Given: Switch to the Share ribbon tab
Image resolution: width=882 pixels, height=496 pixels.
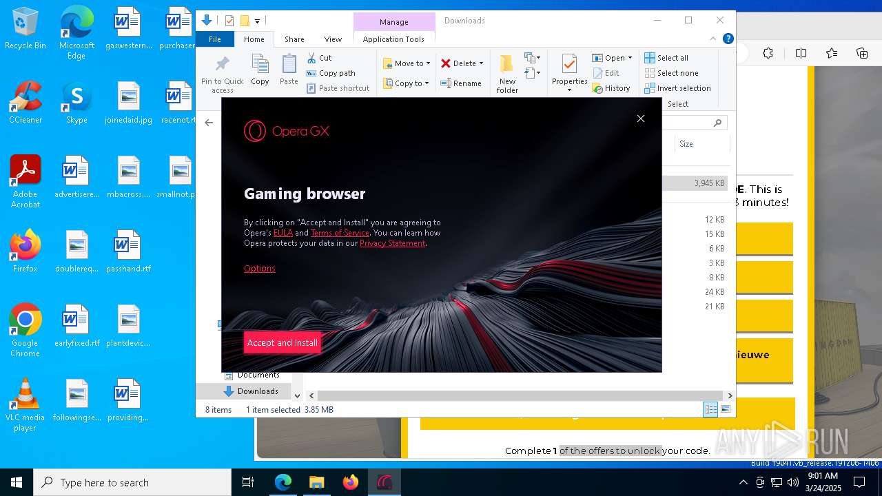Looking at the screenshot, I should (294, 39).
